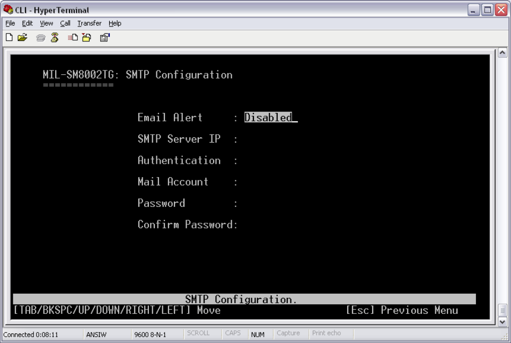This screenshot has width=511, height=343.
Task: Click the Open file folder icon
Action: point(22,38)
